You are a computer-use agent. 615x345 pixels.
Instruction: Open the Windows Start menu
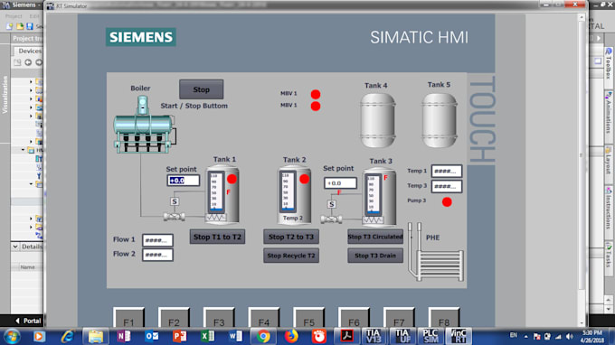[x=12, y=336]
